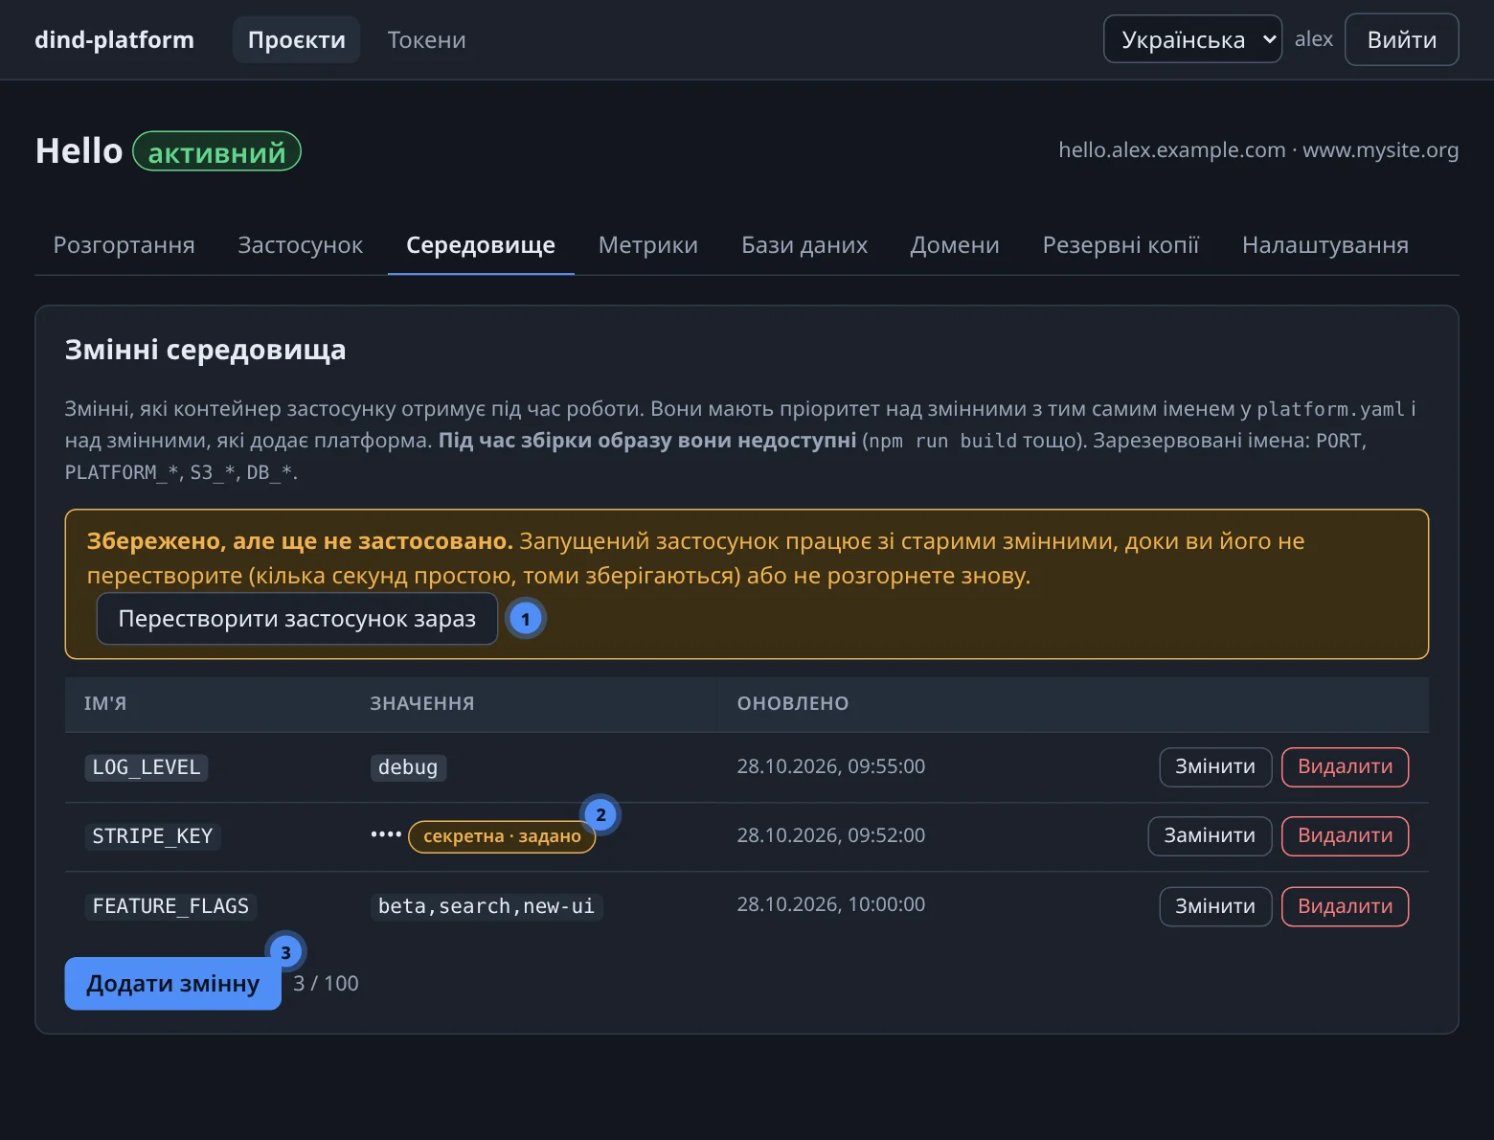Click the 28.10.2026, 10:00:00 timestamp
The image size is (1494, 1140).
830,904
